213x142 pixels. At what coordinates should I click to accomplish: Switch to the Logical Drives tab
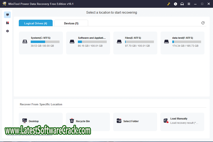click(x=35, y=23)
